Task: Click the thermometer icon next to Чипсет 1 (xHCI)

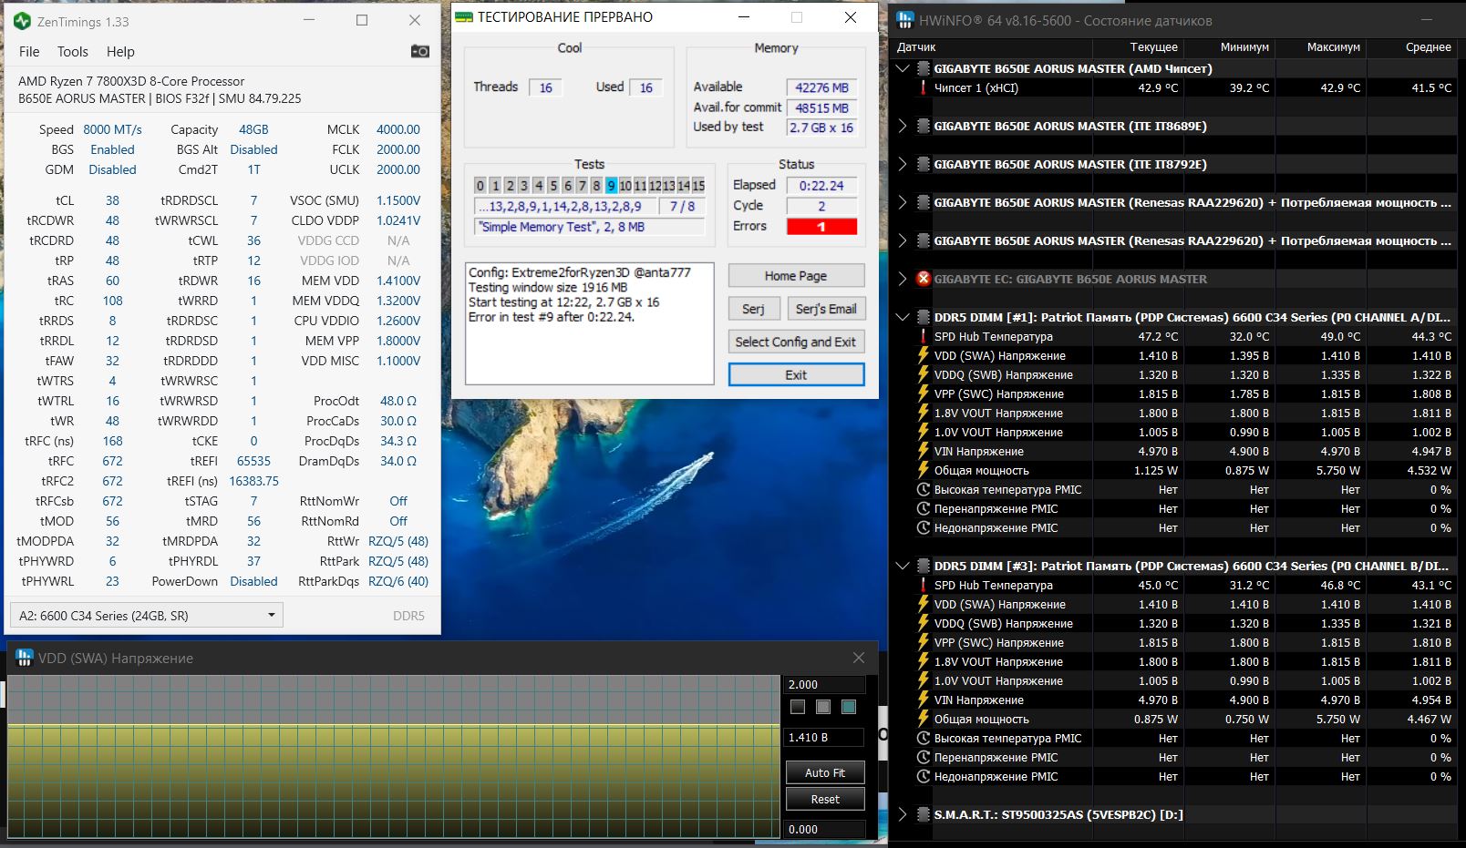Action: [923, 88]
